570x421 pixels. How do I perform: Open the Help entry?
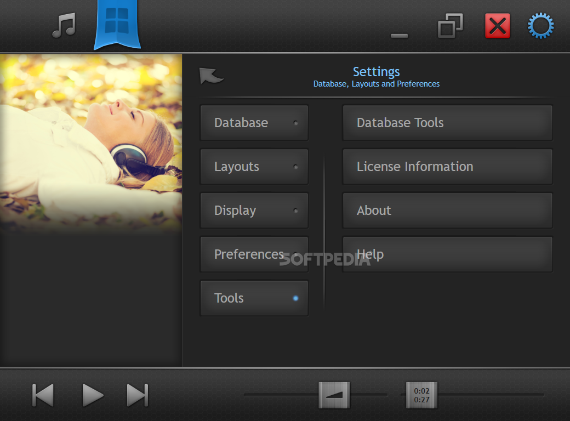(447, 254)
